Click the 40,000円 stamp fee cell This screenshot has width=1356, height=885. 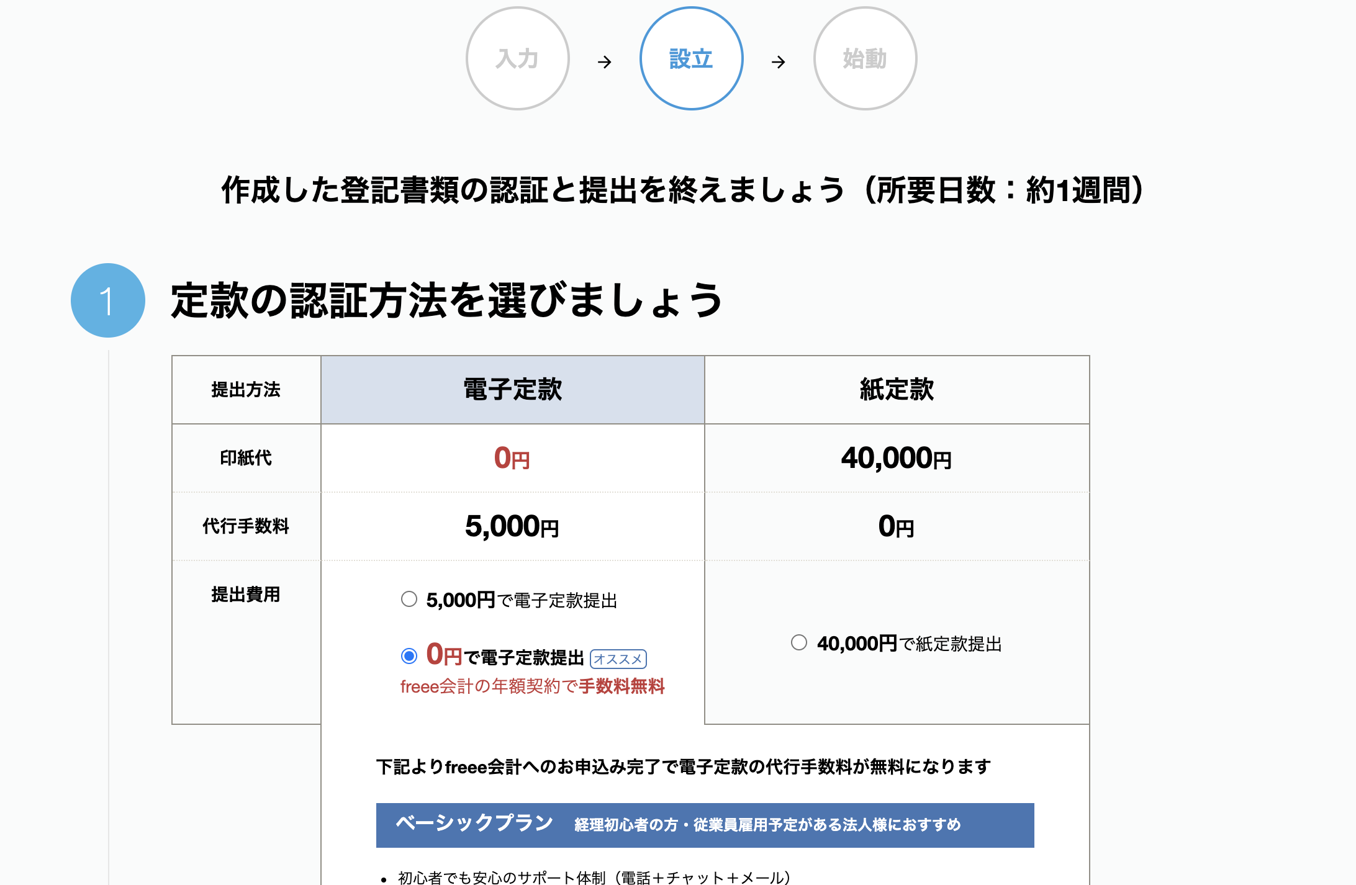[x=896, y=459]
